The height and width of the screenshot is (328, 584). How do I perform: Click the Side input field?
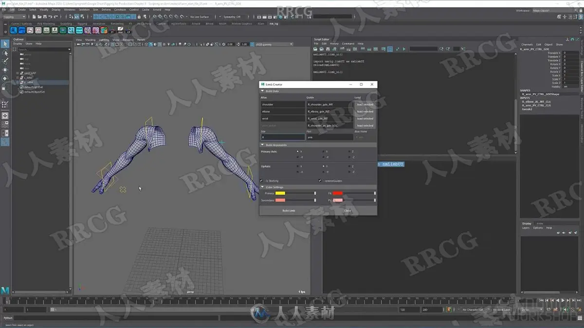click(283, 138)
